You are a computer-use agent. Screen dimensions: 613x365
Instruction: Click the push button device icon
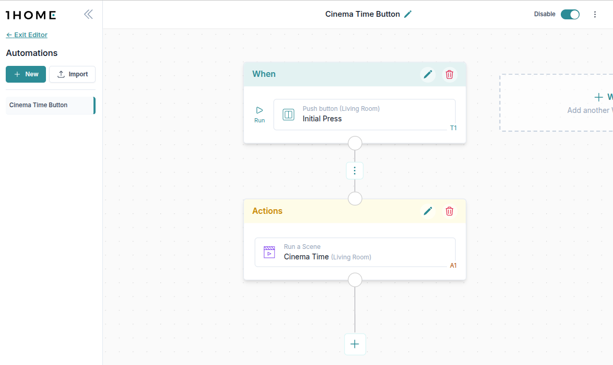(x=288, y=115)
